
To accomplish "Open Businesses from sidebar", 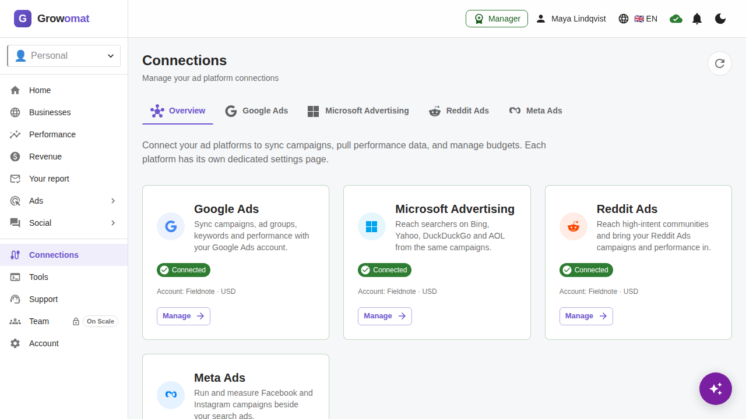I will coord(64,112).
